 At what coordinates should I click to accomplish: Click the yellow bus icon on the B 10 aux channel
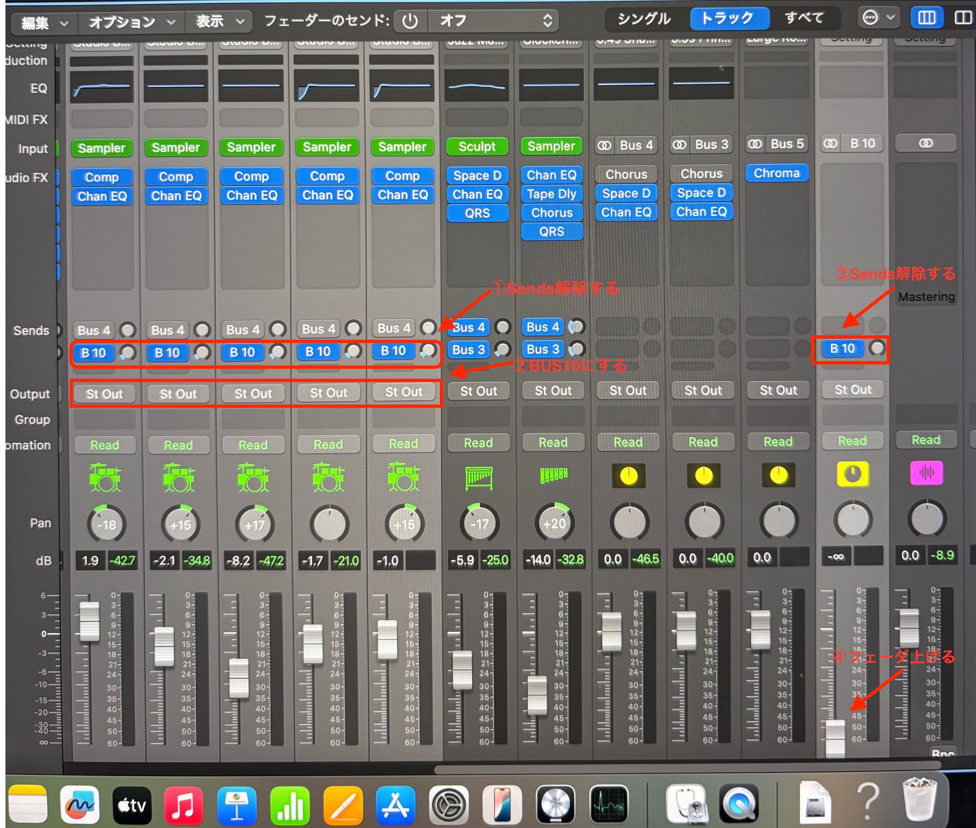click(x=852, y=474)
